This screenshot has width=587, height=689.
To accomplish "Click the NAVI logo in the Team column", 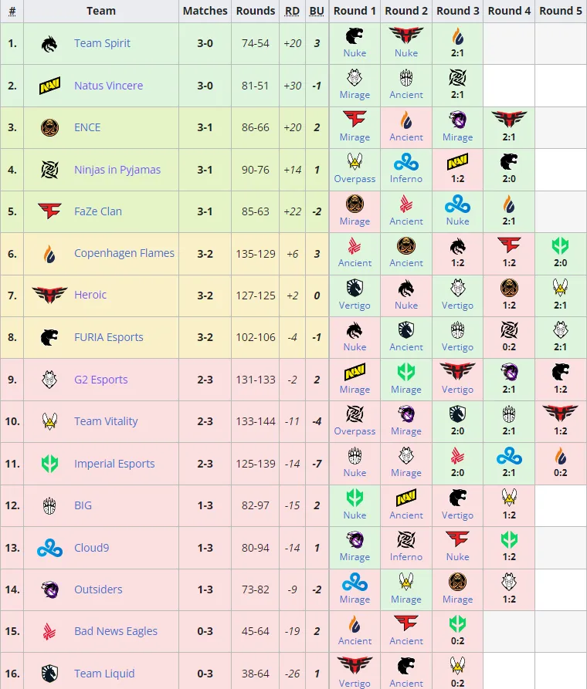I will click(x=49, y=86).
